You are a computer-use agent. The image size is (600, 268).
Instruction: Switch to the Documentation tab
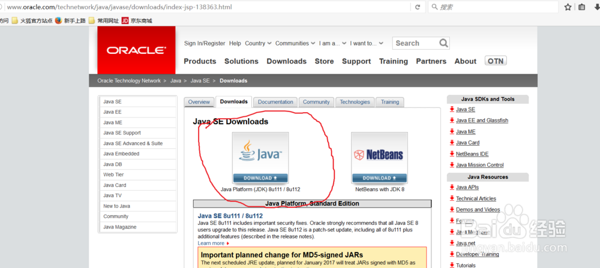(275, 102)
